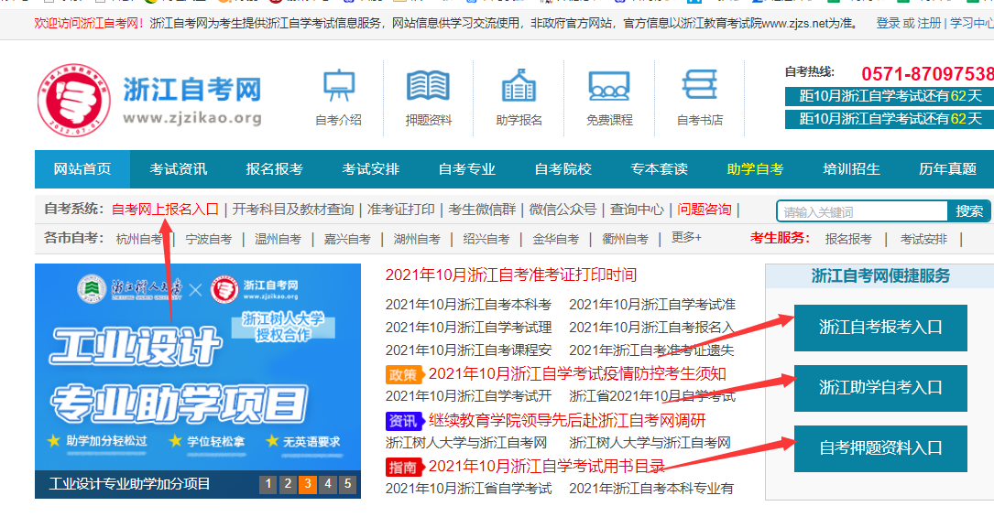Open 自考网上报名入口 link
The width and height of the screenshot is (994, 517).
coord(165,210)
